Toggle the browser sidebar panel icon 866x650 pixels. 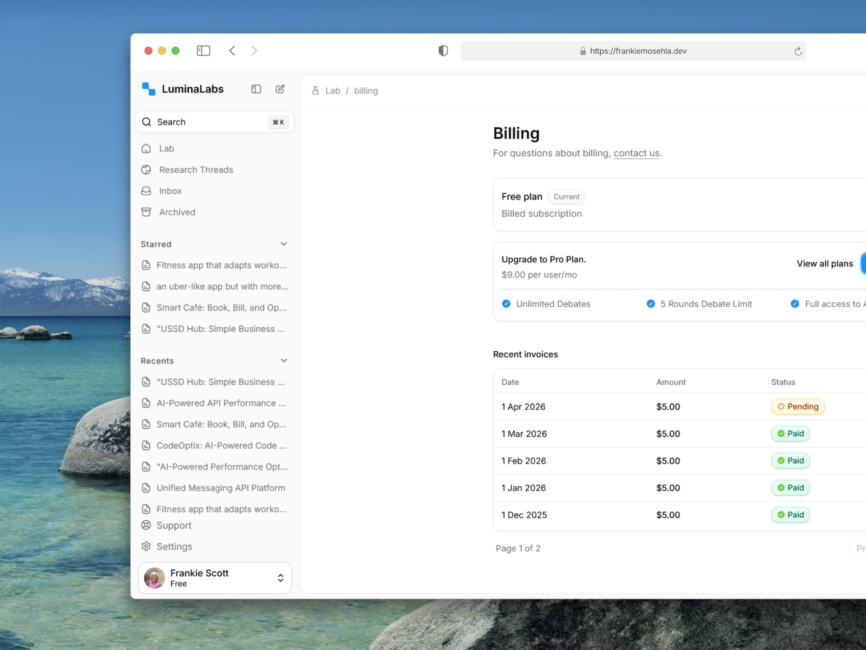click(x=203, y=51)
